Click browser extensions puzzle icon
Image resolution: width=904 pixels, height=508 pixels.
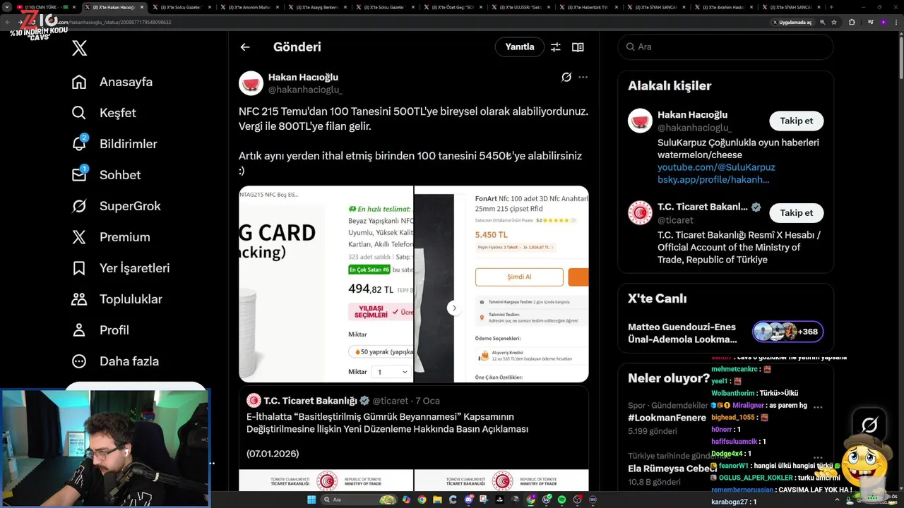(x=852, y=22)
